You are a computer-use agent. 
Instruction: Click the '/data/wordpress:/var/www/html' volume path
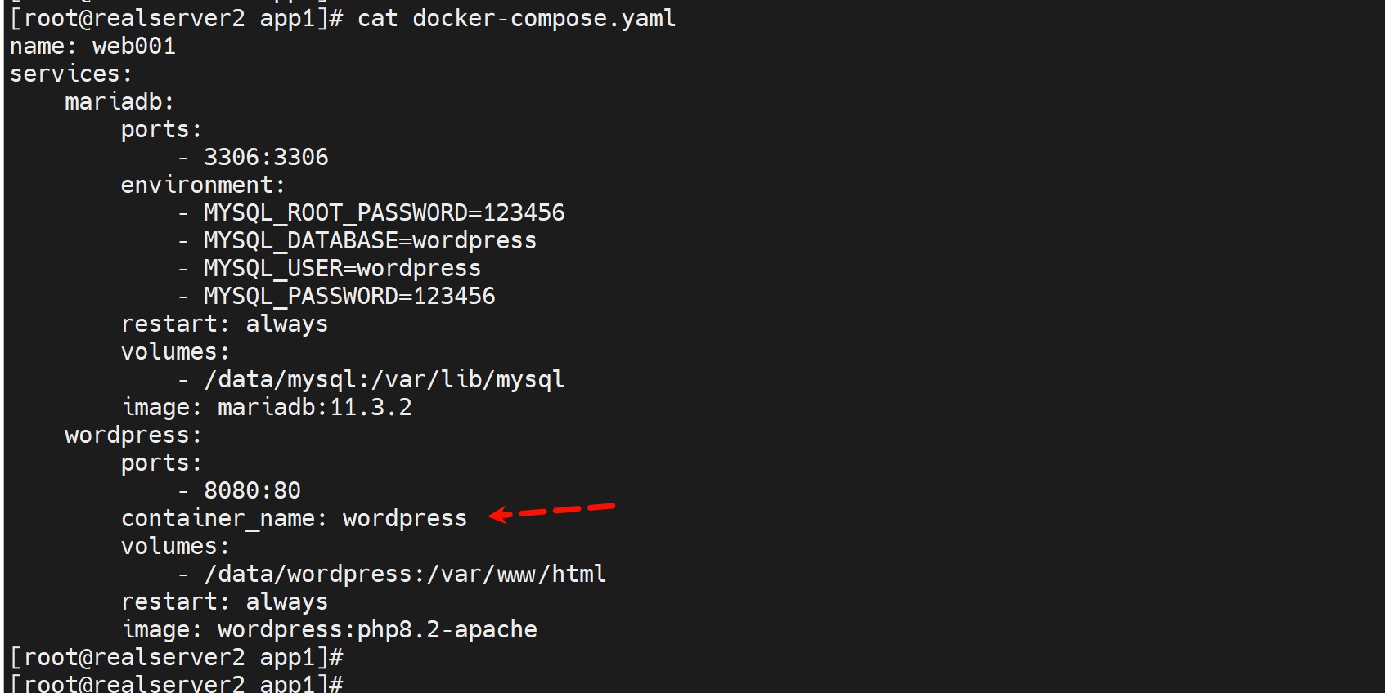(x=405, y=575)
